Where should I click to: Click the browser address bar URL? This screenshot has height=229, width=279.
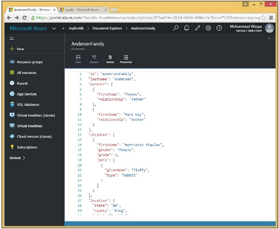(139, 18)
